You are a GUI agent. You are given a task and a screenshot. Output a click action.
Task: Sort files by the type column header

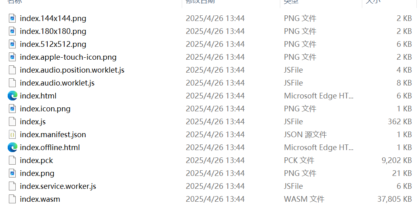[291, 2]
